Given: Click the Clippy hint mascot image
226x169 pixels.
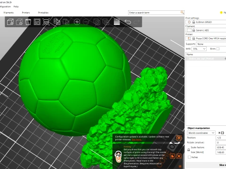Looking at the screenshot, I should 118,156.
